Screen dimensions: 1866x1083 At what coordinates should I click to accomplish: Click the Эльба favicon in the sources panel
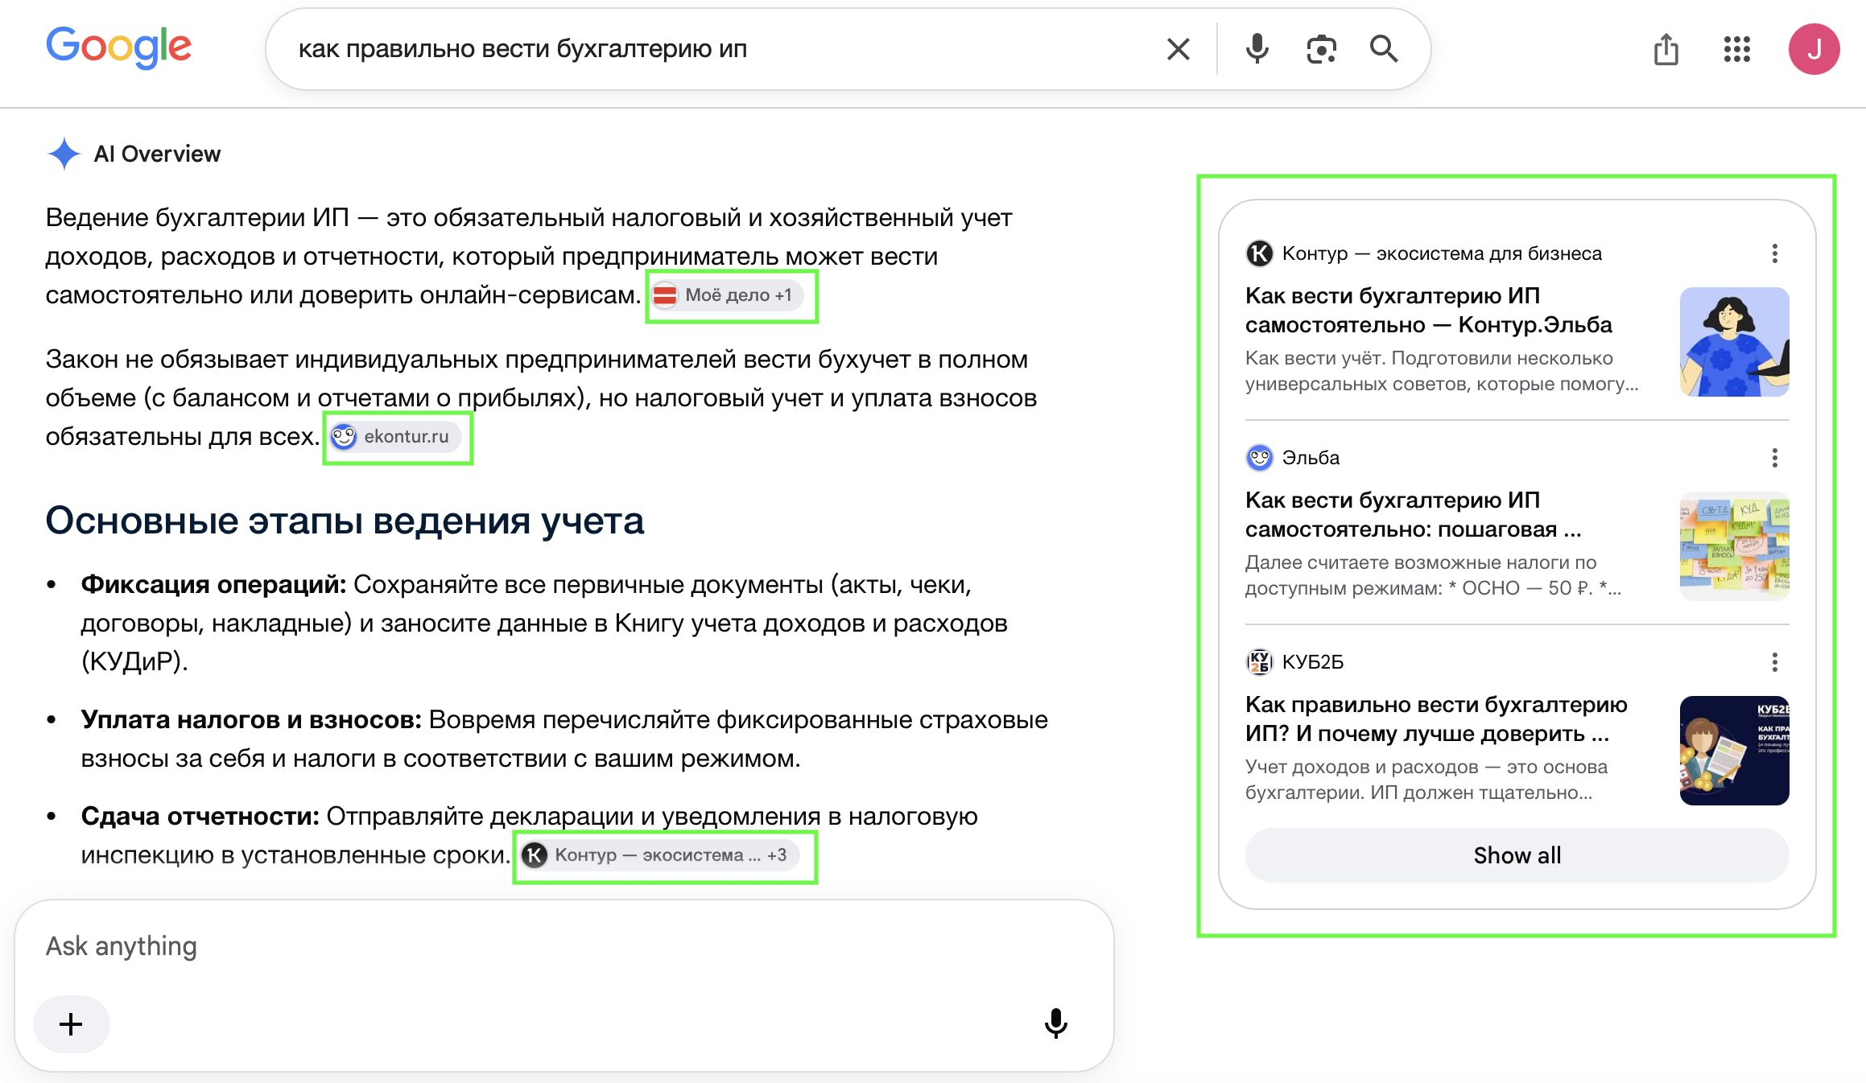click(x=1259, y=458)
